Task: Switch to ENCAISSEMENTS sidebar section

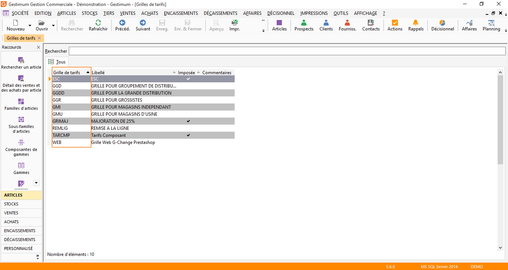Action: [x=21, y=231]
